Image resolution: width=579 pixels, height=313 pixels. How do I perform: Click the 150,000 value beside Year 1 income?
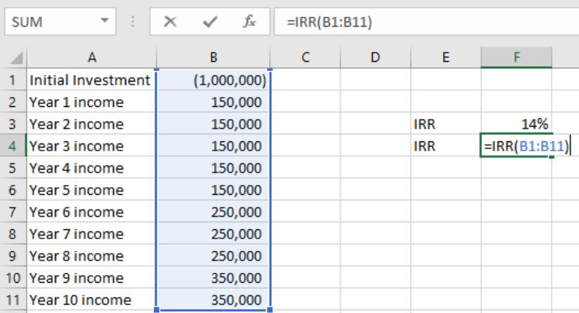(213, 102)
